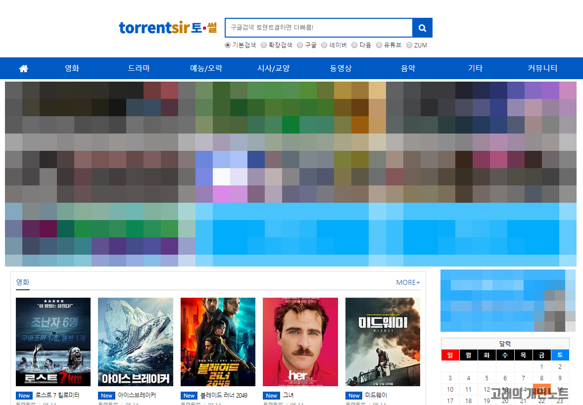Click 일 Sunday column header
Image resolution: width=583 pixels, height=405 pixels.
point(450,355)
